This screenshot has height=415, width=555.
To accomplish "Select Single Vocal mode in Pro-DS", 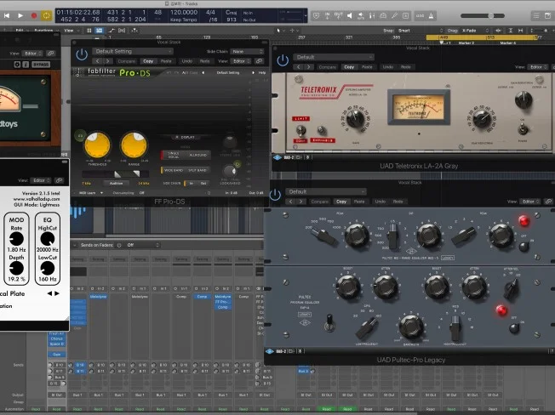I will click(x=174, y=155).
